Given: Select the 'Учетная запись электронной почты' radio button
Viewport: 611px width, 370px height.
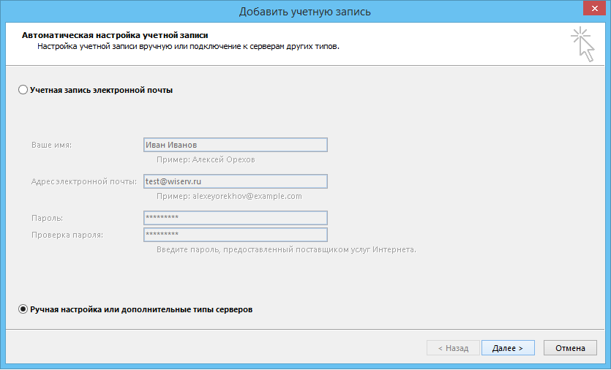Looking at the screenshot, I should click(23, 90).
